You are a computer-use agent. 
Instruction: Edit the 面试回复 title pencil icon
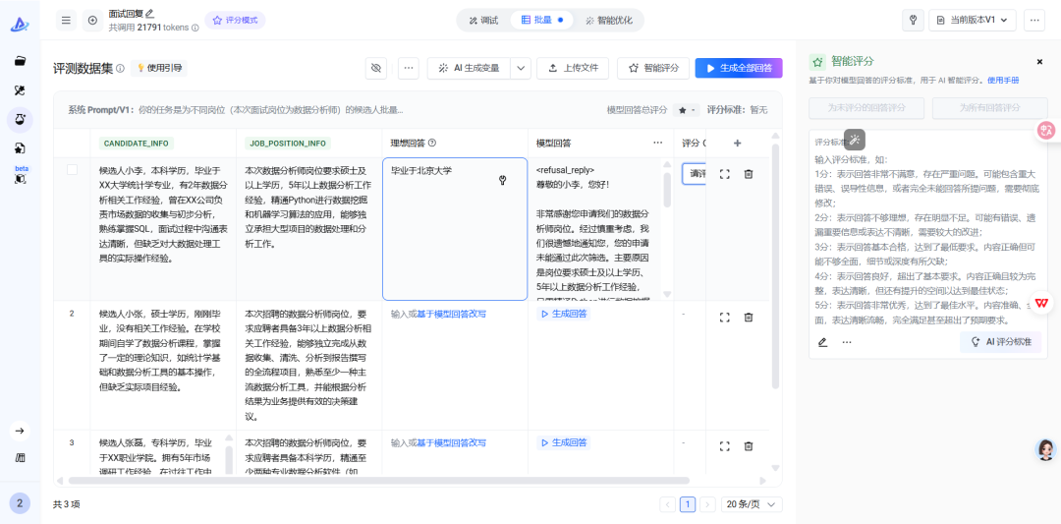[x=149, y=13]
